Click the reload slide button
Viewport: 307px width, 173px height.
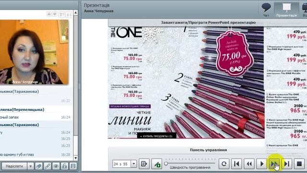tap(224, 163)
